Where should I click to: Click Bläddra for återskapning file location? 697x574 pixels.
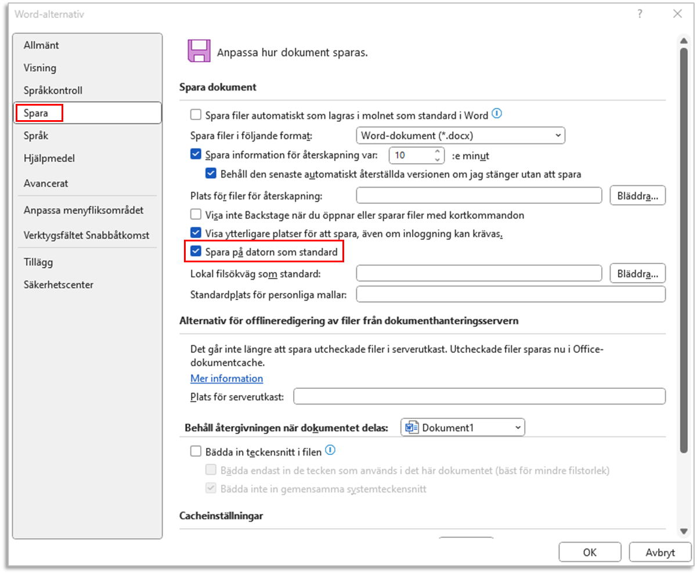[x=638, y=196]
